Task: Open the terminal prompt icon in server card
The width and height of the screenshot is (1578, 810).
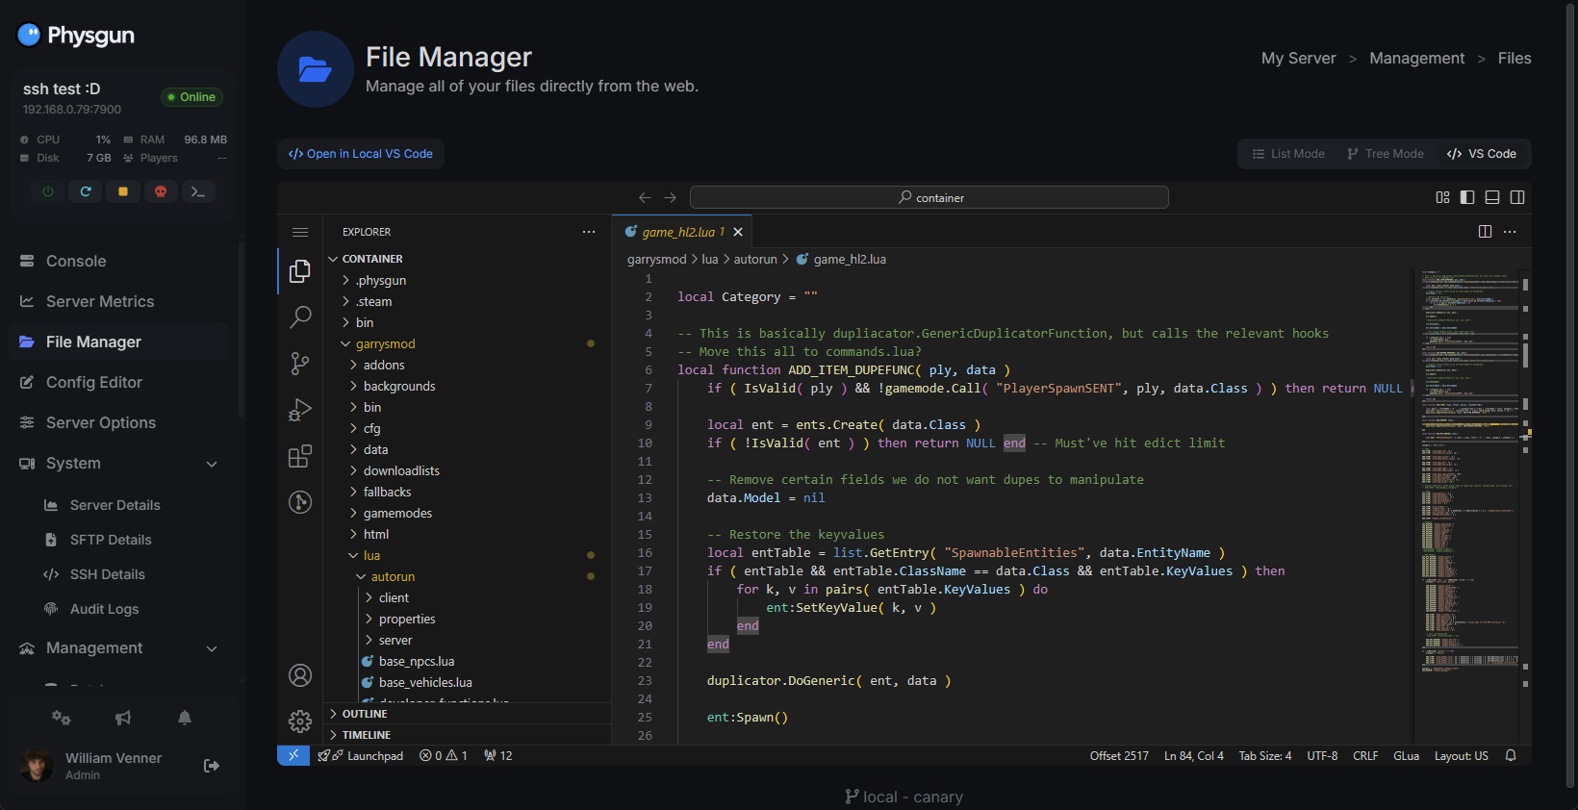Action: pos(198,191)
